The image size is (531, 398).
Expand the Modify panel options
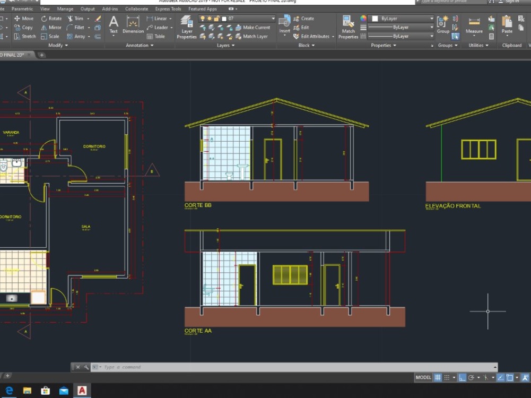tap(57, 45)
